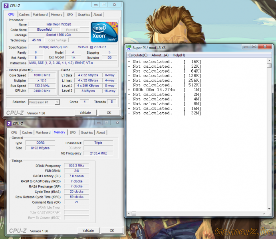Close the Super PI window
The width and height of the screenshot is (276, 239).
click(x=265, y=47)
